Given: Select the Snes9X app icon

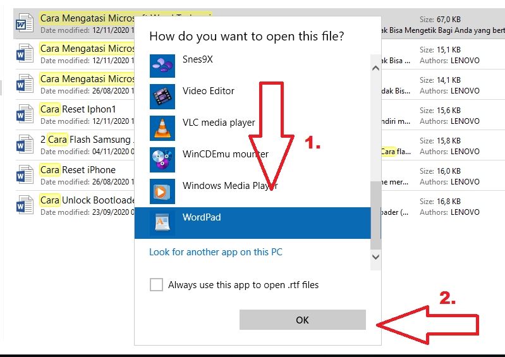Looking at the screenshot, I should pyautogui.click(x=162, y=66).
